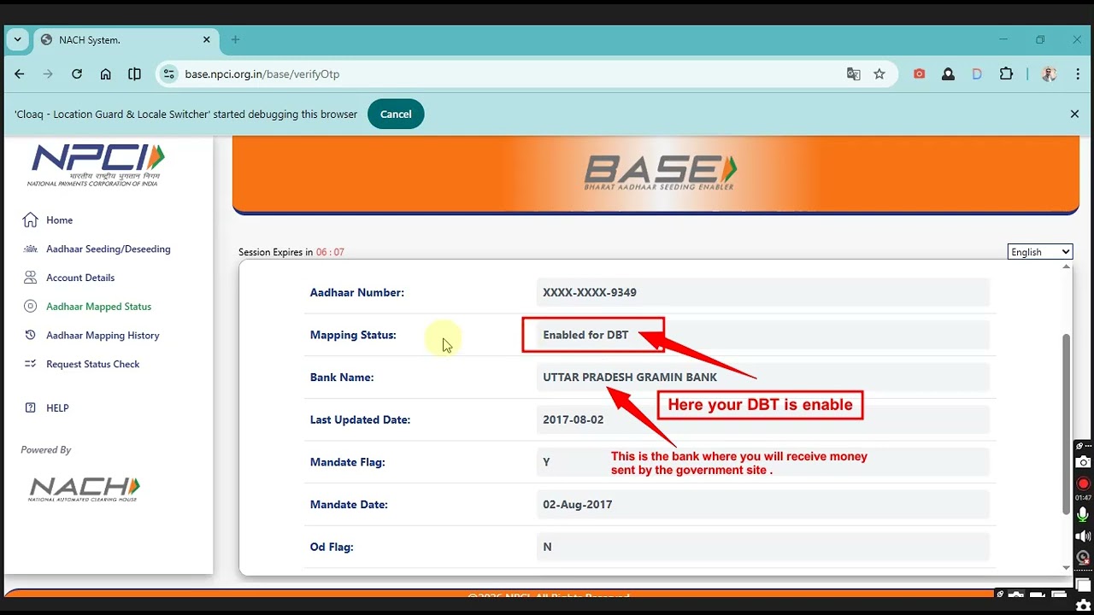1094x615 pixels.
Task: Click the NACH logo
Action: tap(85, 489)
